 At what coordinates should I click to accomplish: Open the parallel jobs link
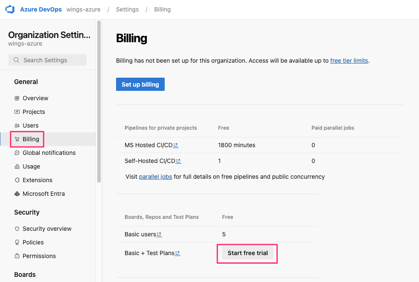tap(155, 177)
